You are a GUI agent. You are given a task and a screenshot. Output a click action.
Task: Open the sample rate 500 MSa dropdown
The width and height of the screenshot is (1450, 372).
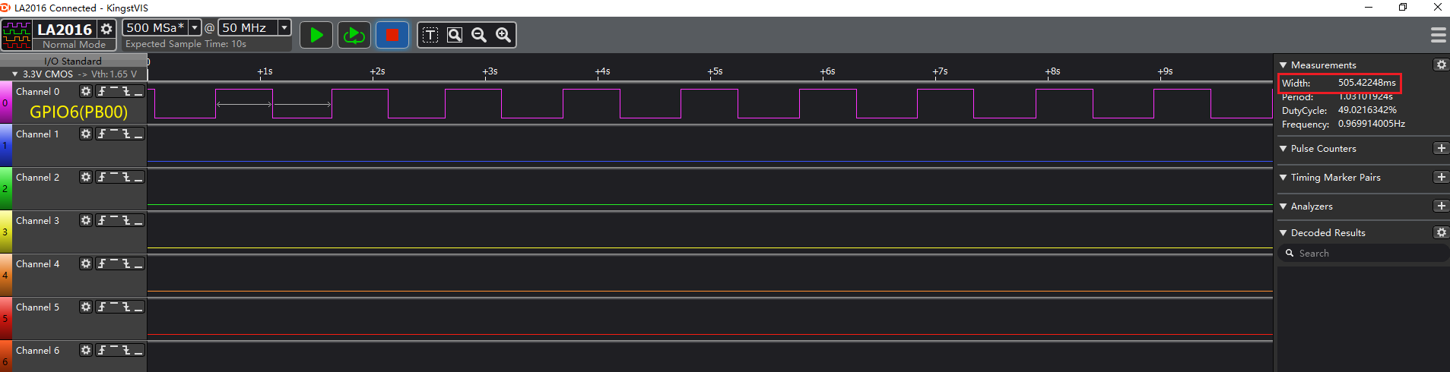195,27
